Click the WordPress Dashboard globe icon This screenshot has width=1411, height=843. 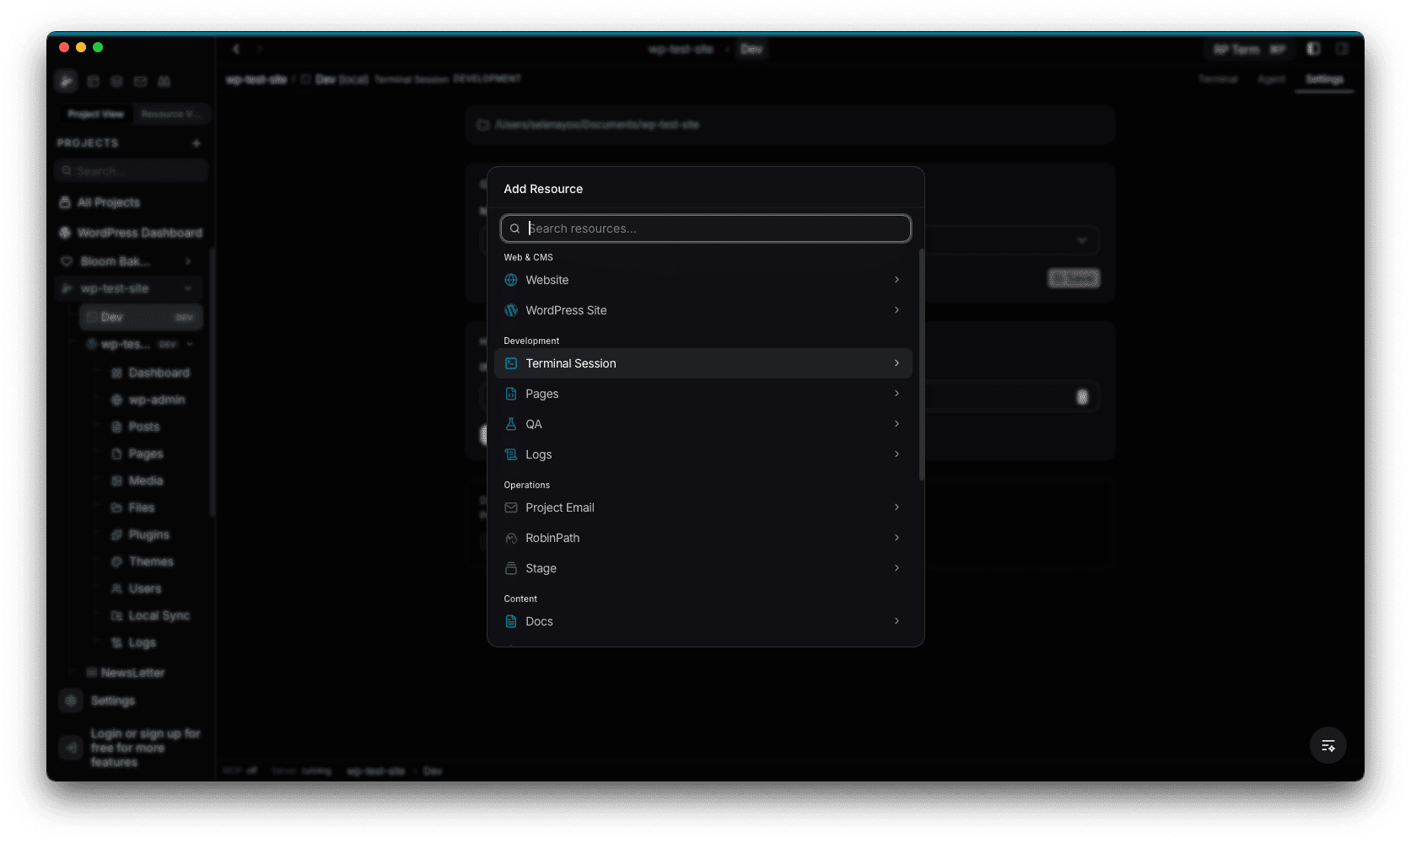[65, 233]
